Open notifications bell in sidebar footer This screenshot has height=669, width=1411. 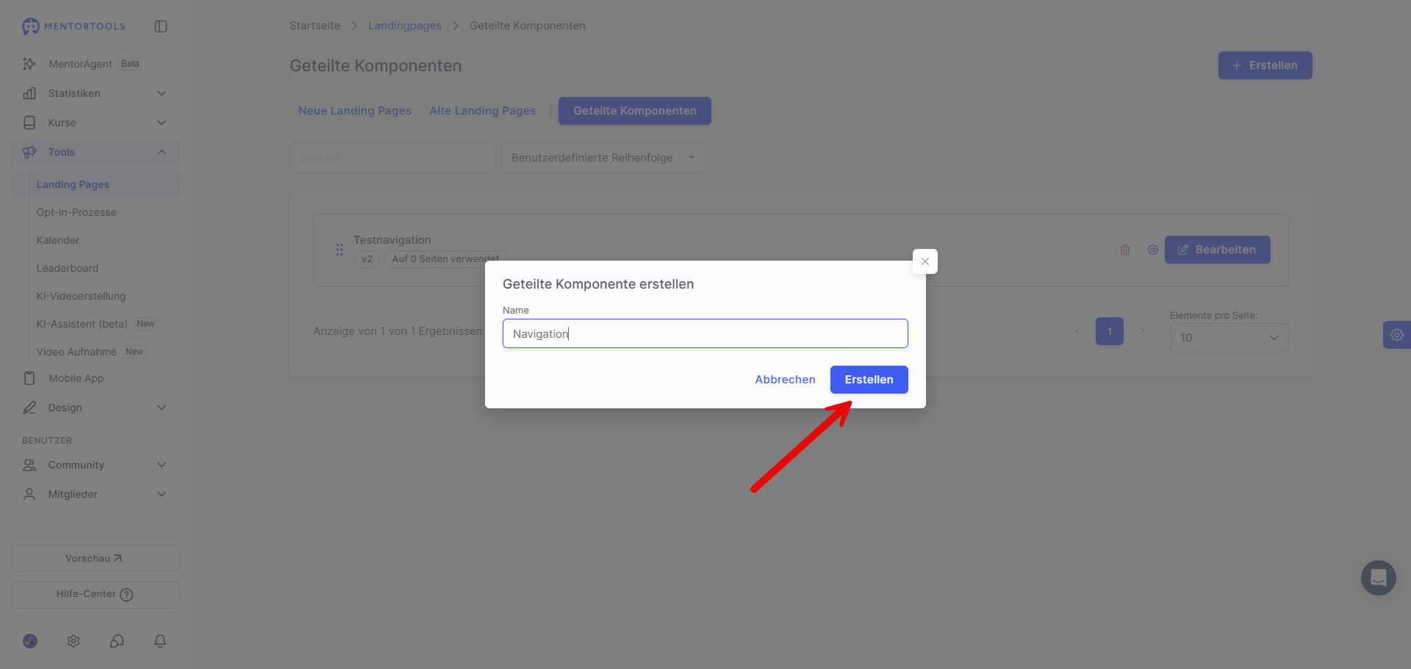tap(160, 641)
